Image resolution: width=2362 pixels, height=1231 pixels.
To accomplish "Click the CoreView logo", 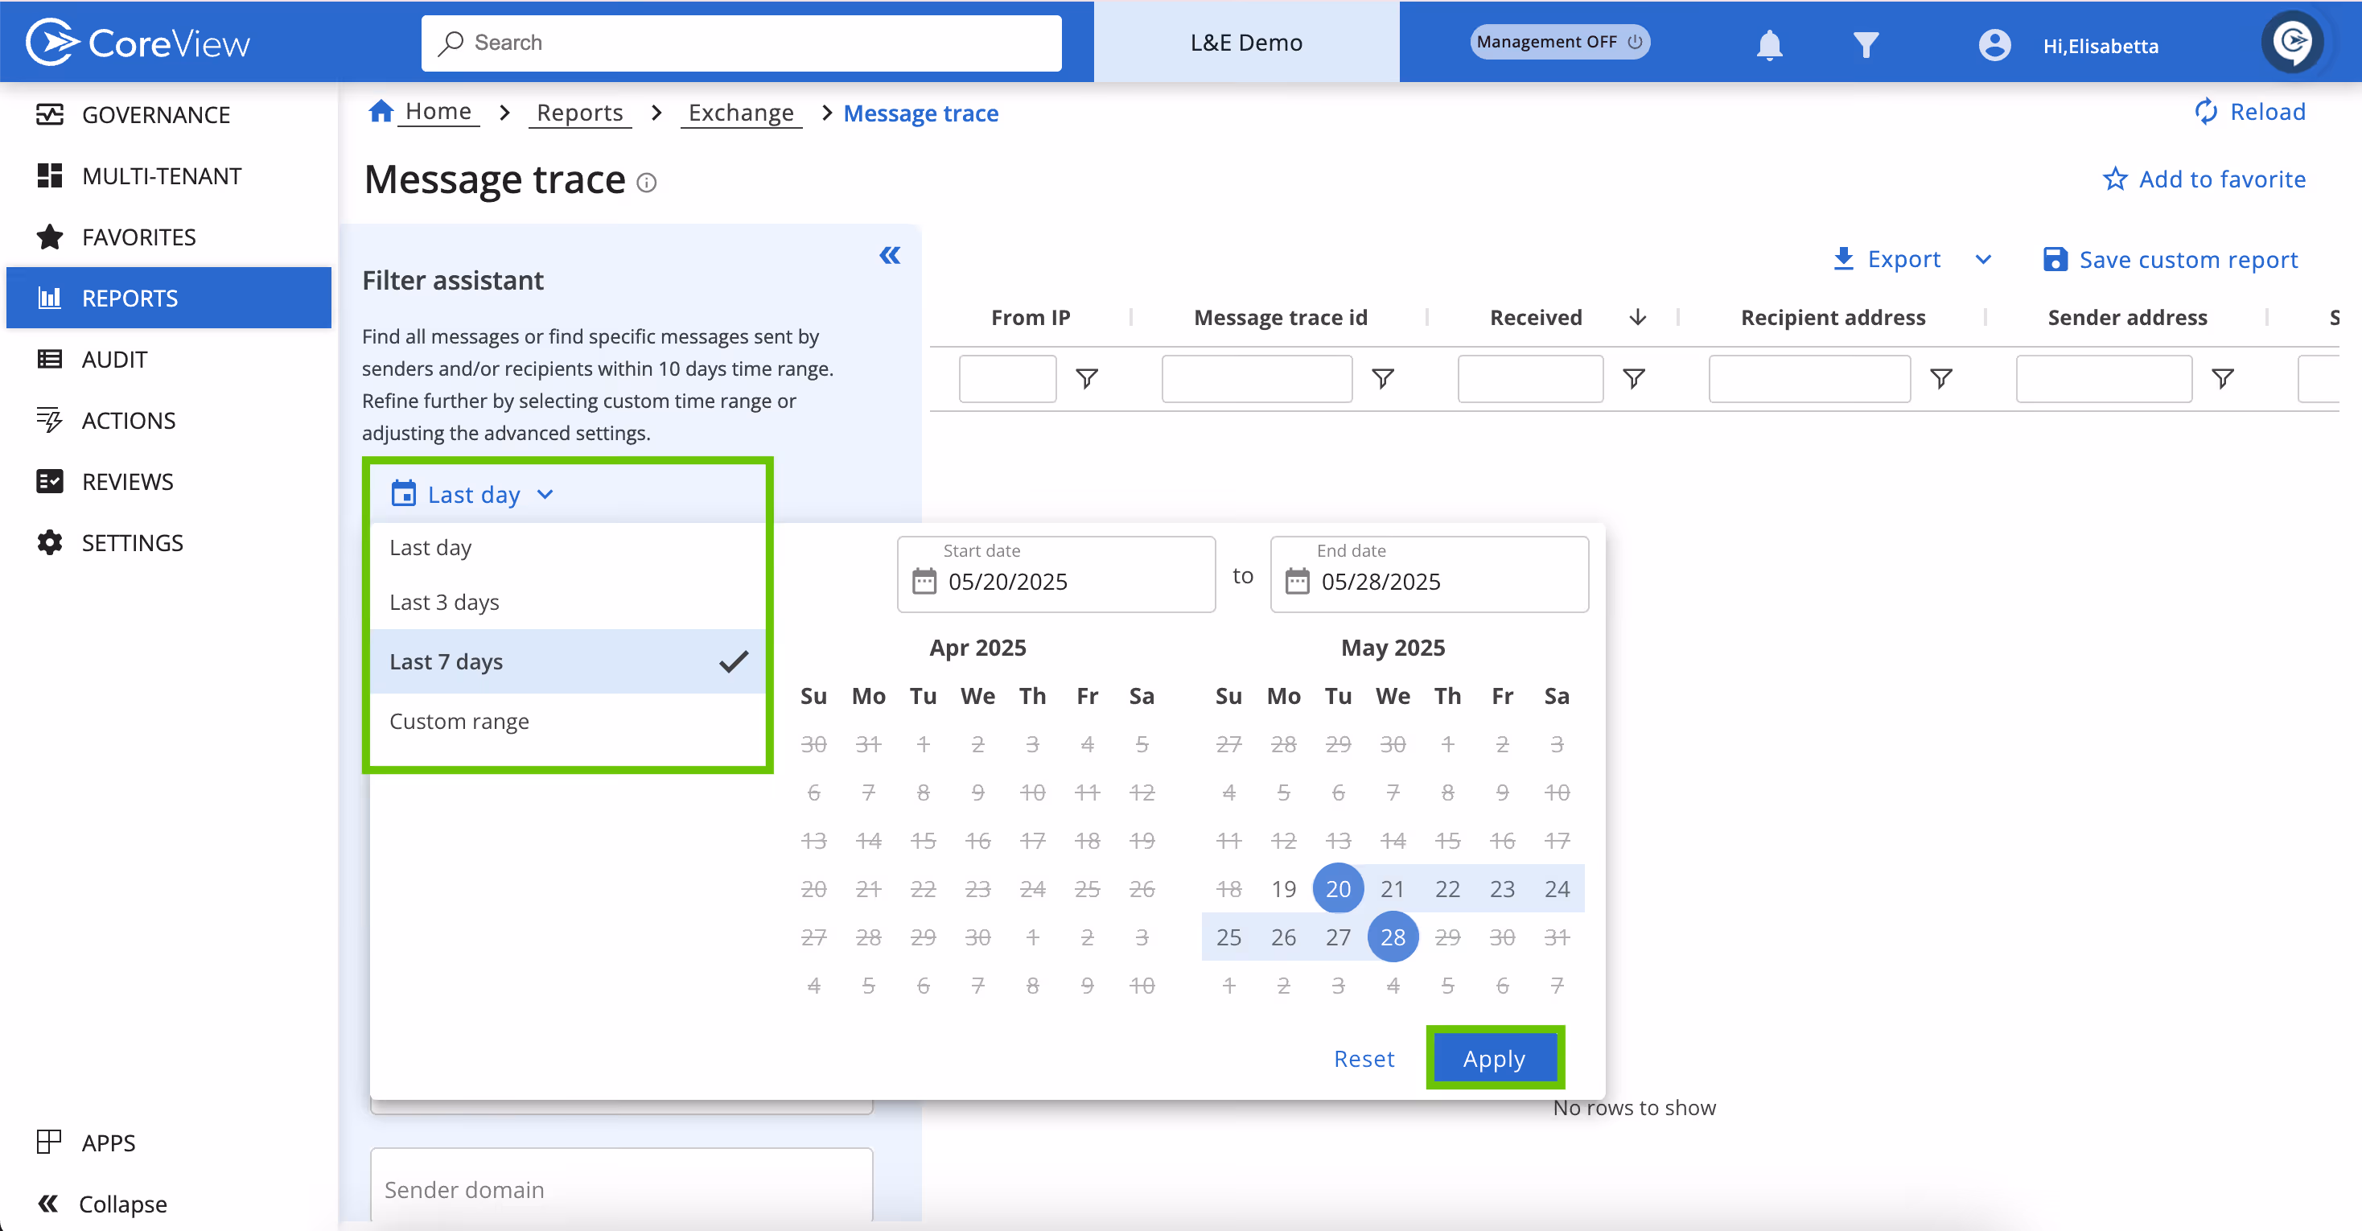I will click(138, 40).
